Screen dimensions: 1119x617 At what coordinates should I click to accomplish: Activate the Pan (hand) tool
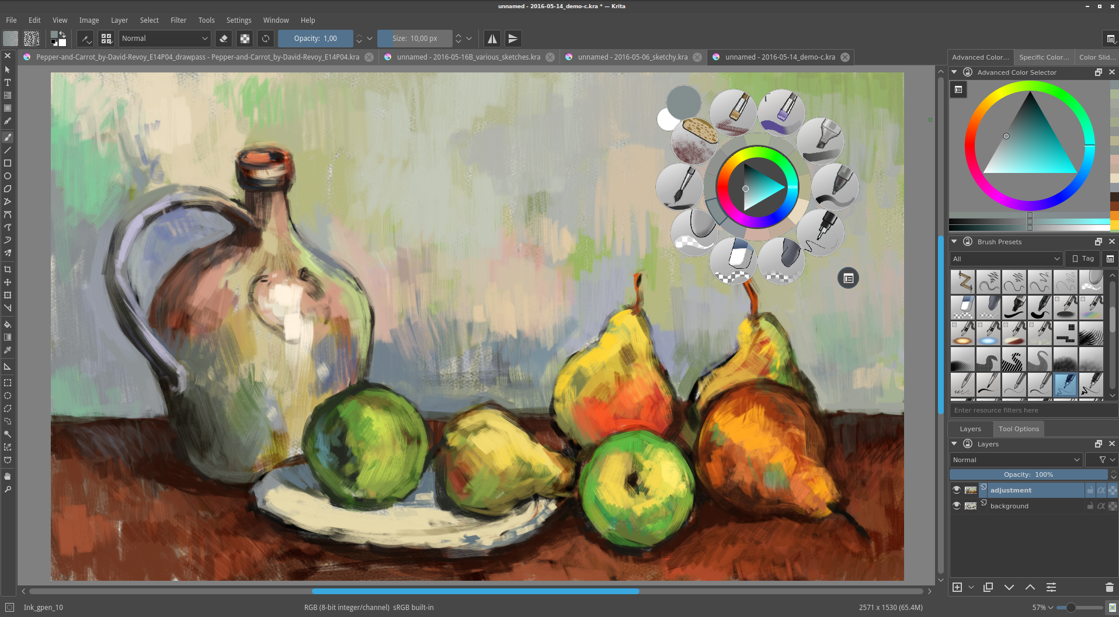8,476
